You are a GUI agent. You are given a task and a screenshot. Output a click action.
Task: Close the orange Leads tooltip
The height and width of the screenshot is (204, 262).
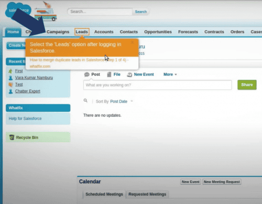coord(133,42)
